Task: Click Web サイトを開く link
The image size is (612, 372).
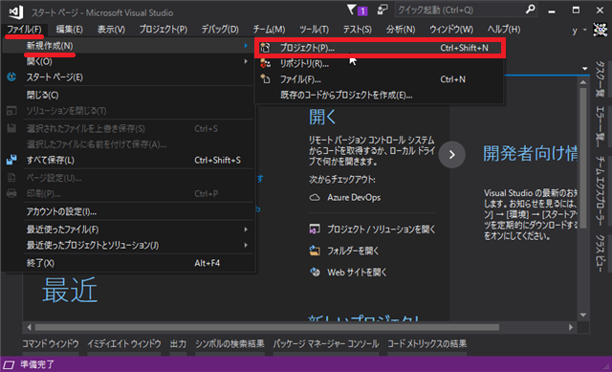Action: pos(357,273)
